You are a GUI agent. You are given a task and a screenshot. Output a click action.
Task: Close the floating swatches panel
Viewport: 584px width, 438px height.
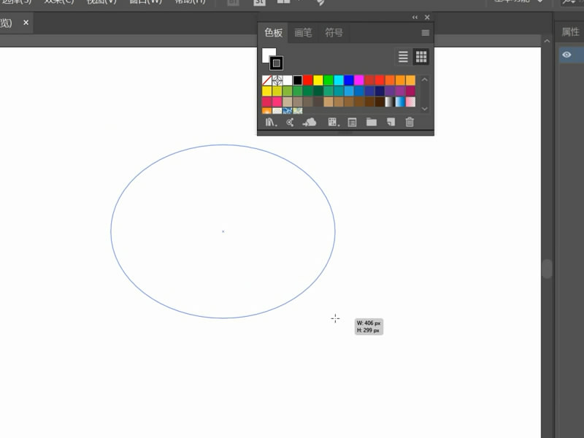click(x=427, y=17)
